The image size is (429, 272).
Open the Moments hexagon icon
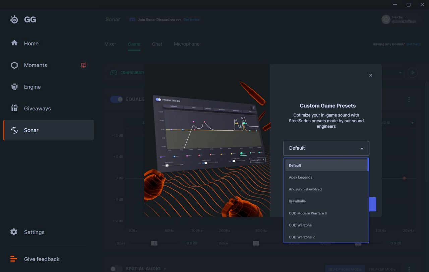(14, 65)
